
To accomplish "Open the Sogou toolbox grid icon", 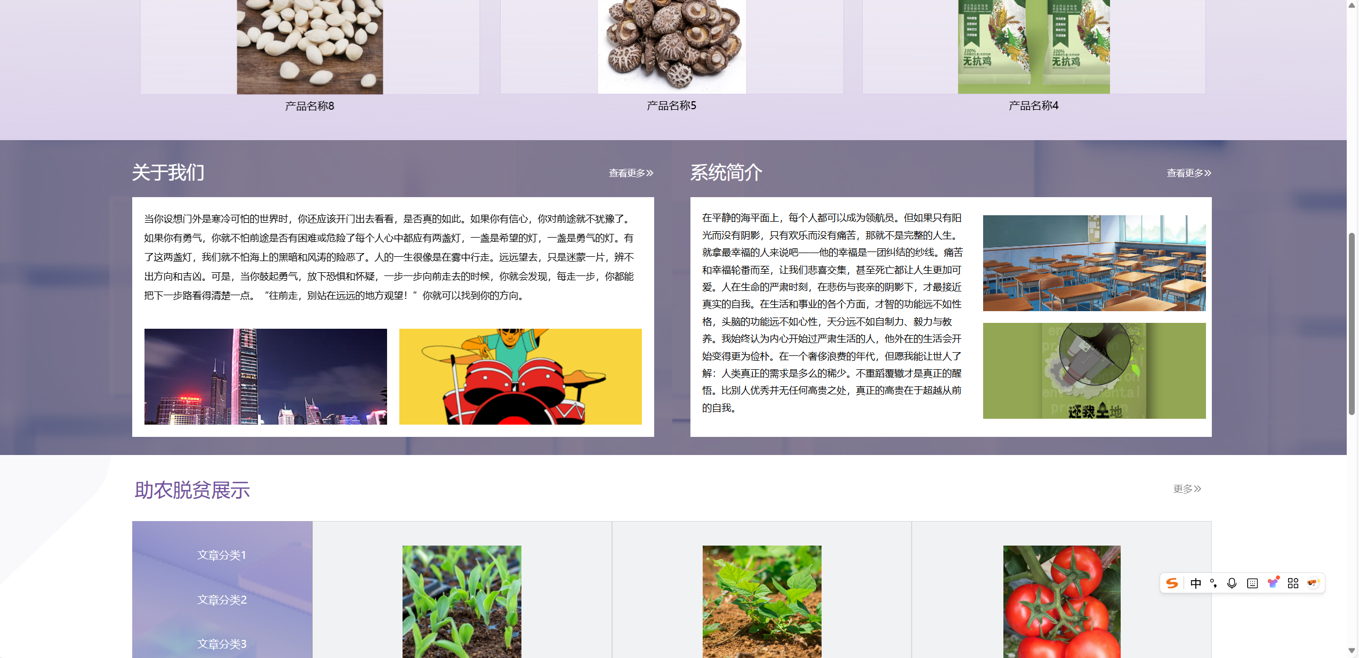I will 1292,582.
